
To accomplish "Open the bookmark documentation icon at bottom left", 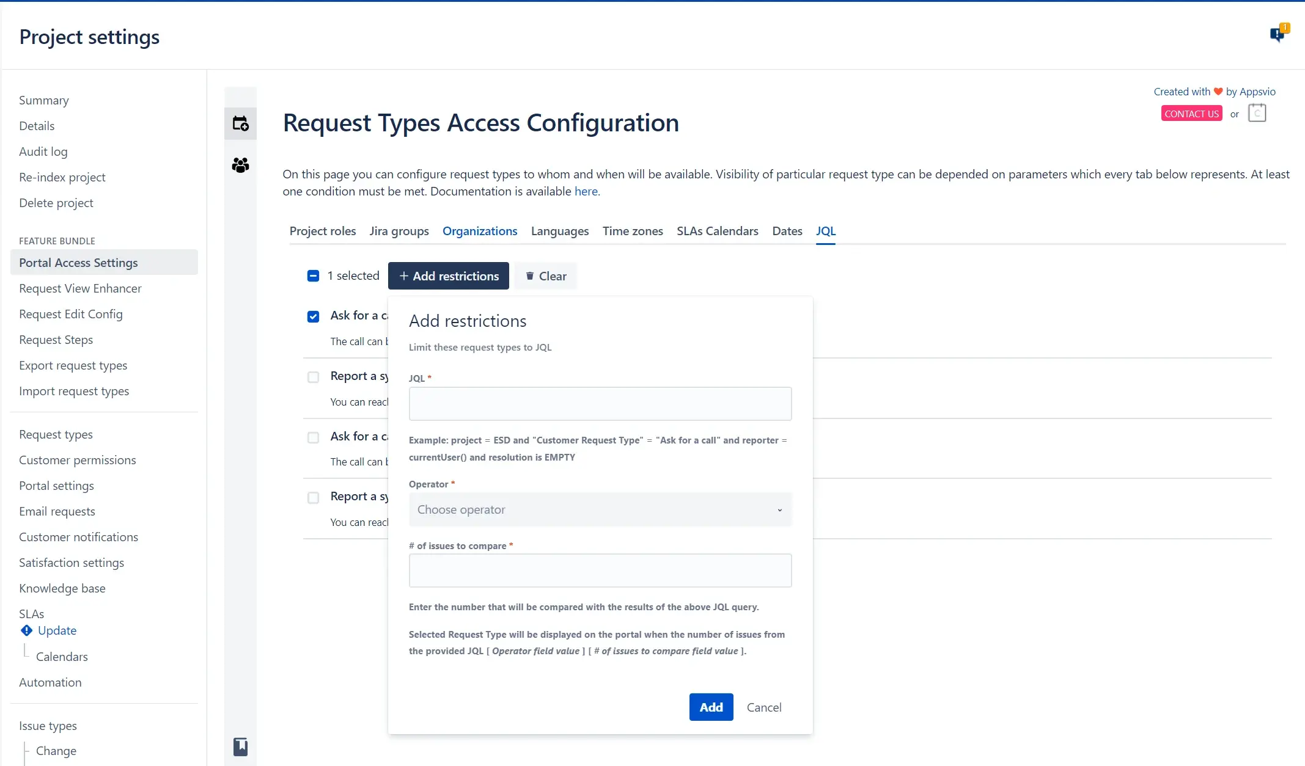I will [x=241, y=746].
